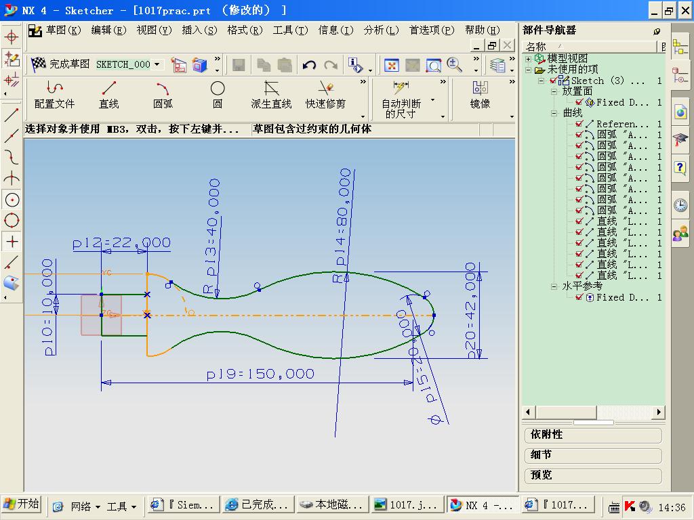Open the Roles people sidebar icon
694x520 pixels.
pos(680,234)
